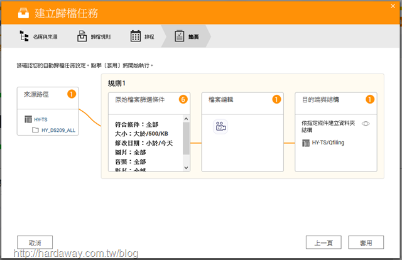This screenshot has width=402, height=260.
Task: Click the 摘要 checklist icon
Action: 180,36
